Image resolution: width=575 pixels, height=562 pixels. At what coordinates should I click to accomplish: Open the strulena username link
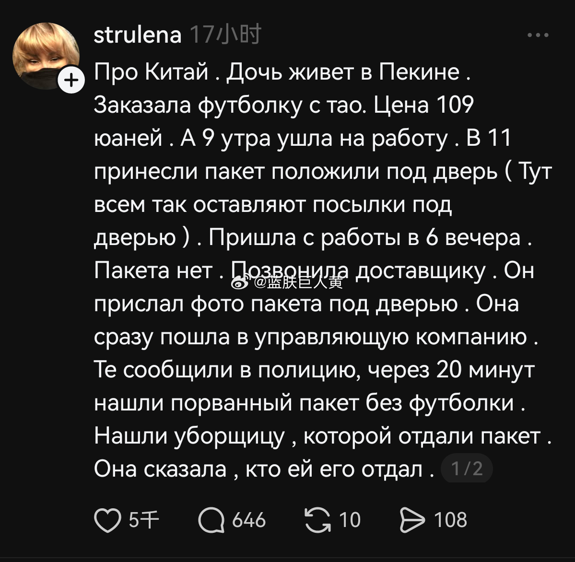[x=138, y=35]
